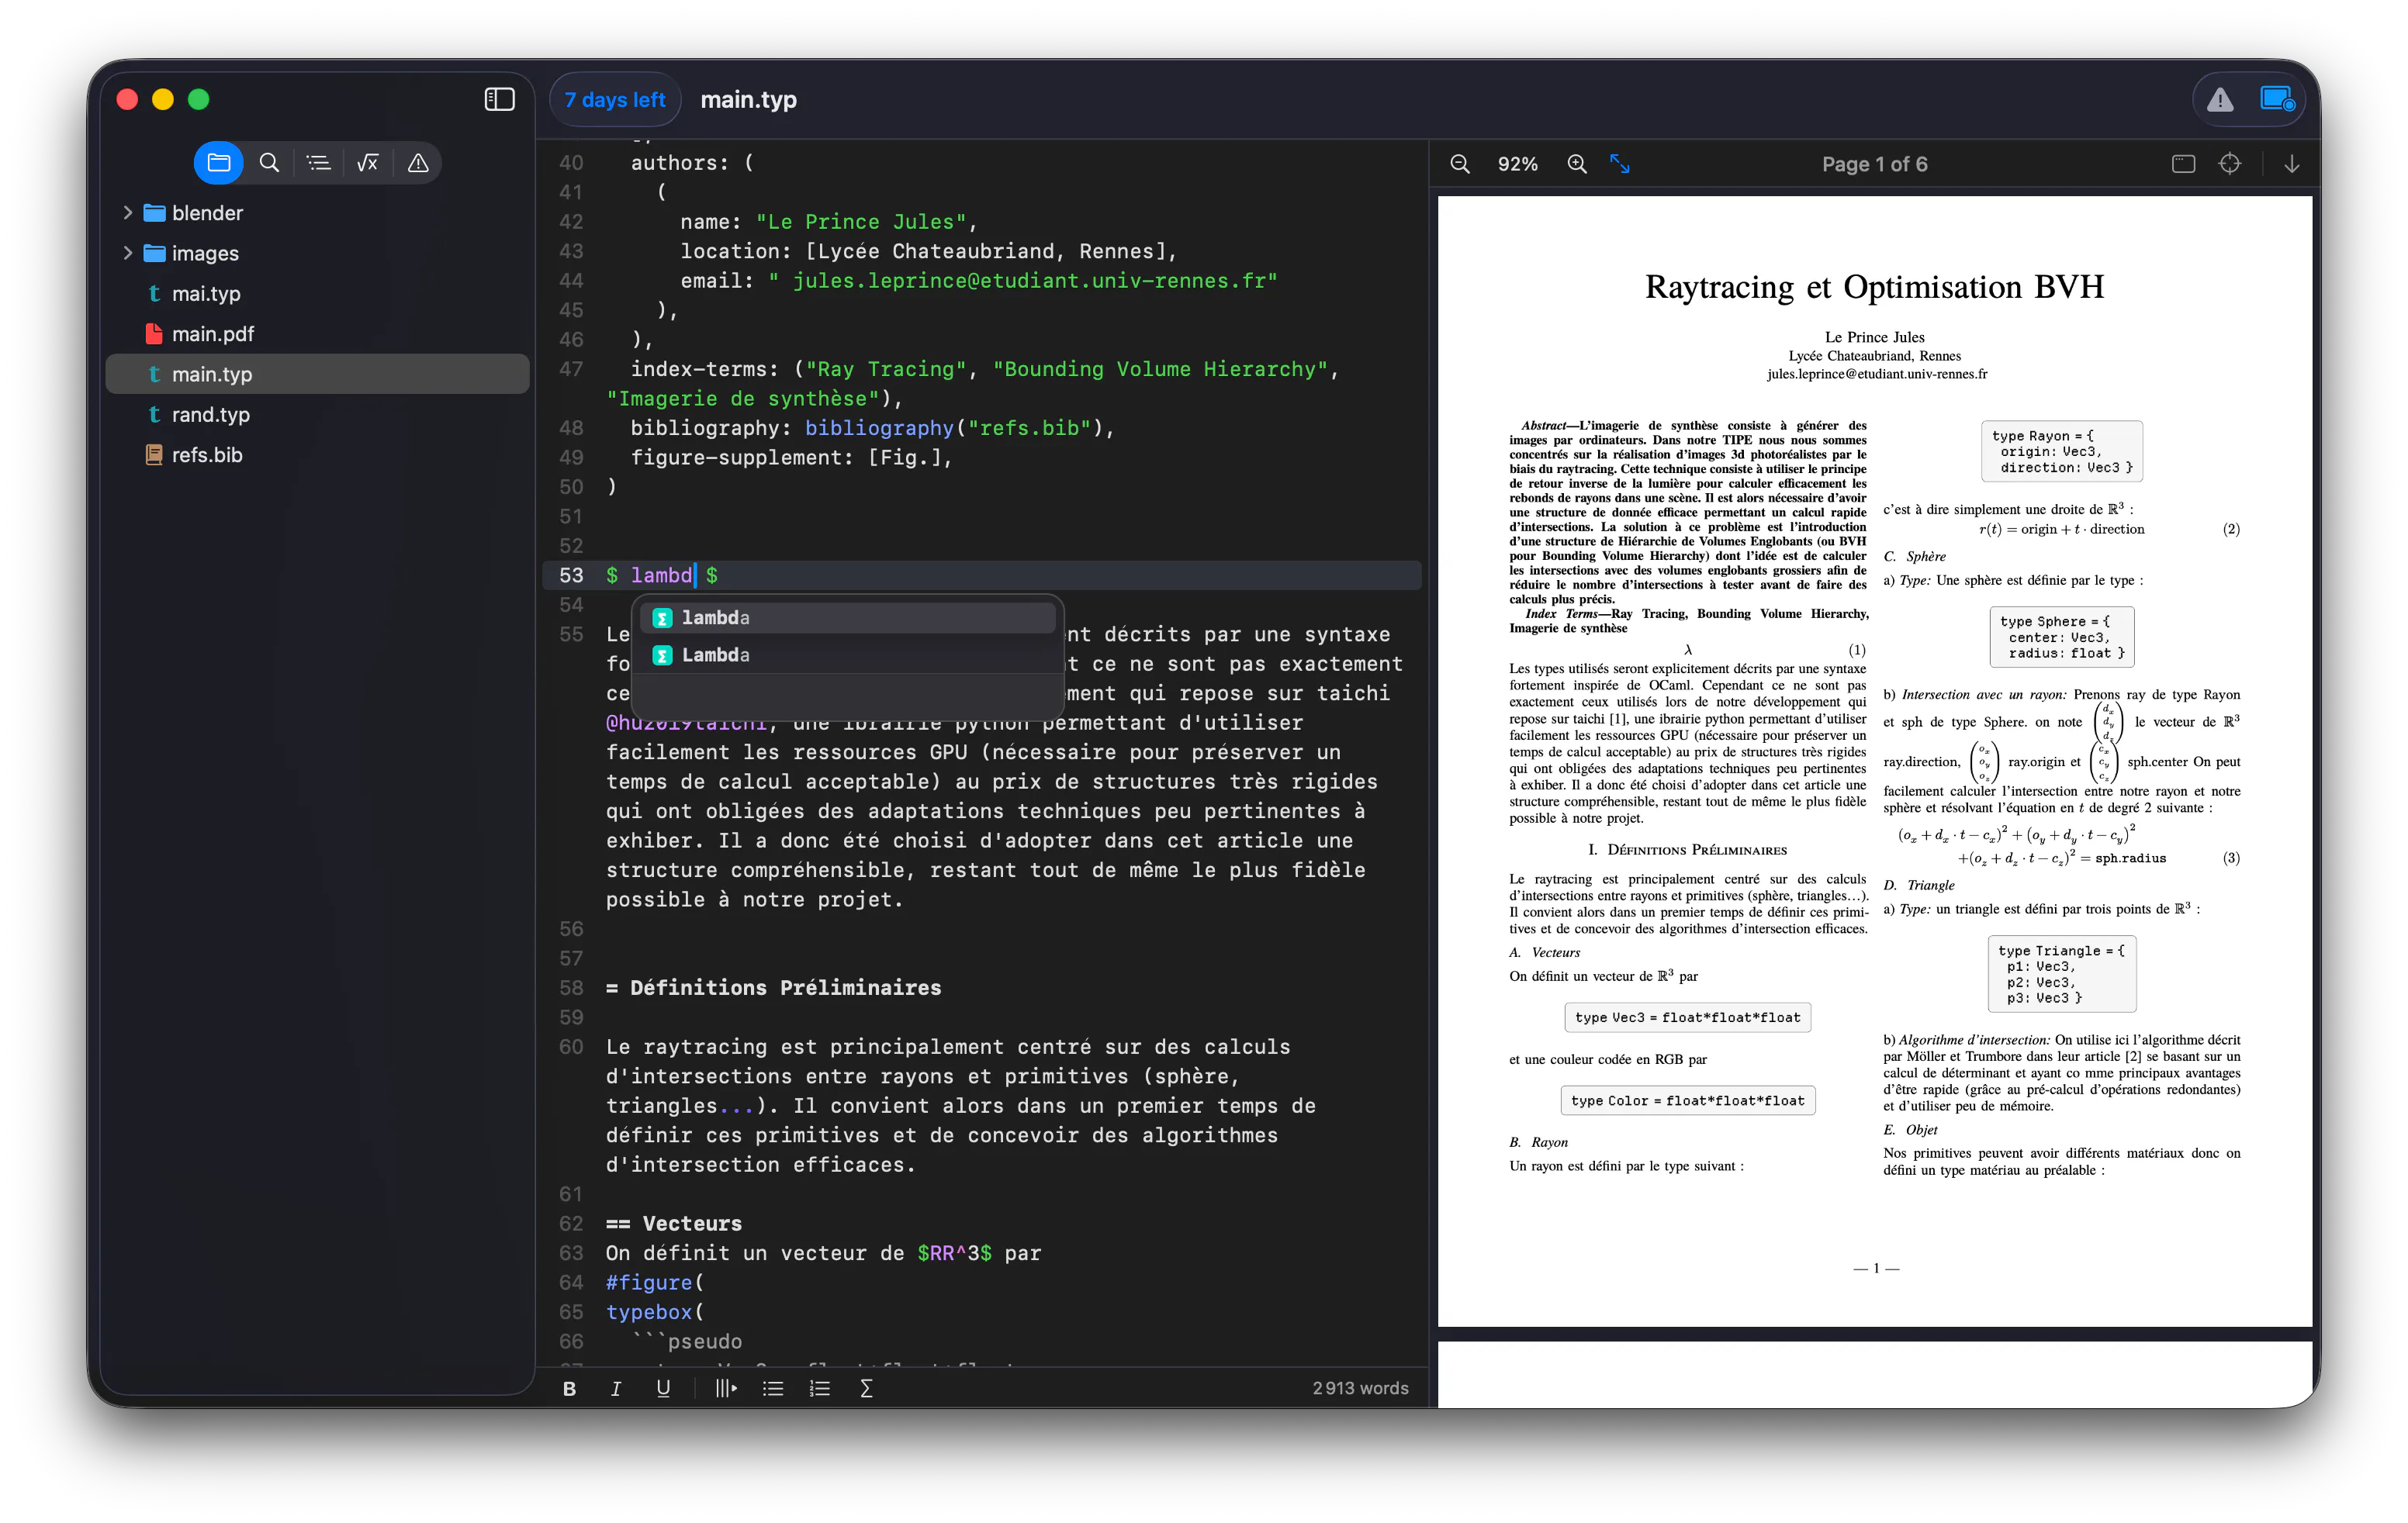
Task: Zoom in the PDF preview
Action: tap(1577, 164)
